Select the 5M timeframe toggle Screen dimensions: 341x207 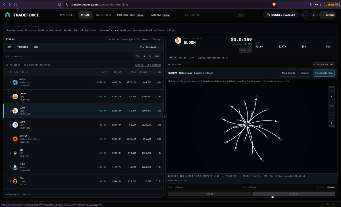coord(137,56)
